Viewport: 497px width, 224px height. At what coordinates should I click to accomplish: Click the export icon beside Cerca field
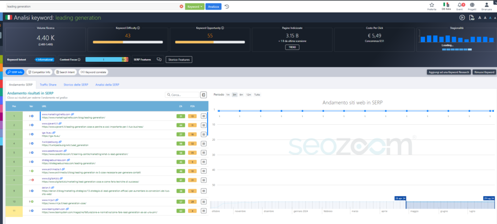tap(203, 95)
